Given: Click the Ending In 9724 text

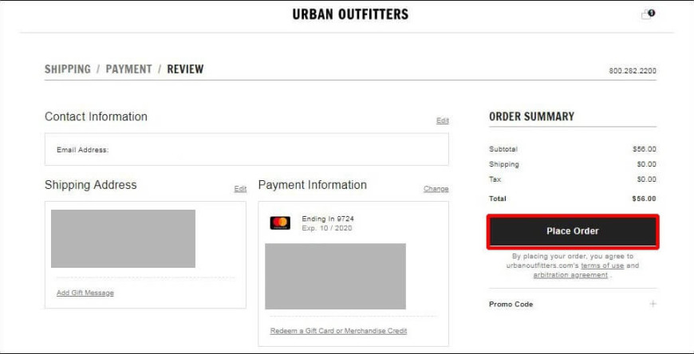Looking at the screenshot, I should [328, 218].
